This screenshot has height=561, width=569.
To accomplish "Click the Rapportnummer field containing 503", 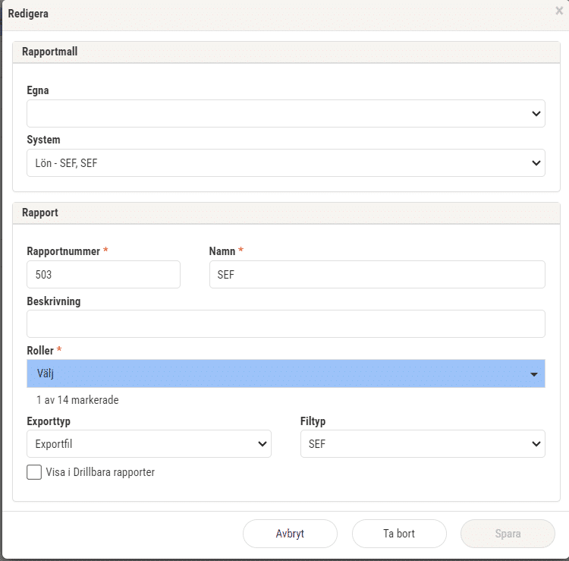I will pyautogui.click(x=103, y=275).
